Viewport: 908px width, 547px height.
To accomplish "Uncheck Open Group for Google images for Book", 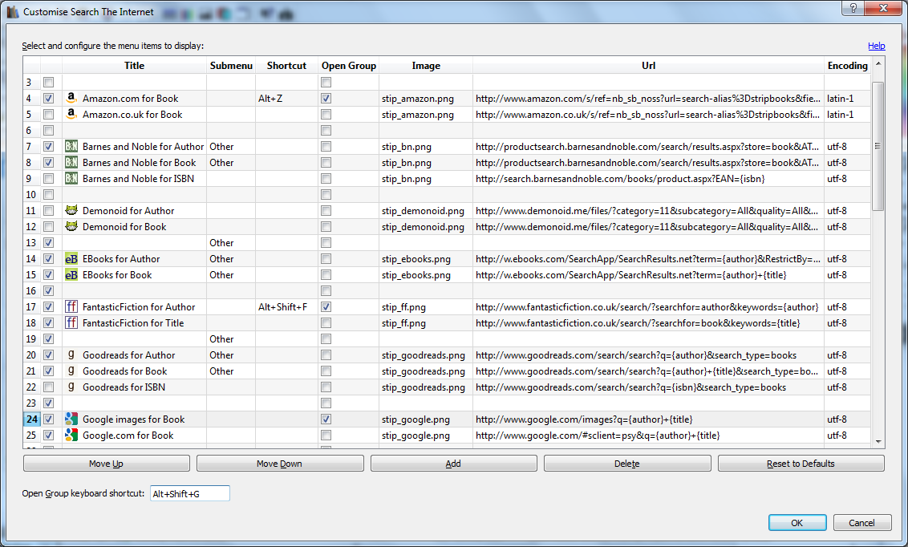I will click(326, 419).
